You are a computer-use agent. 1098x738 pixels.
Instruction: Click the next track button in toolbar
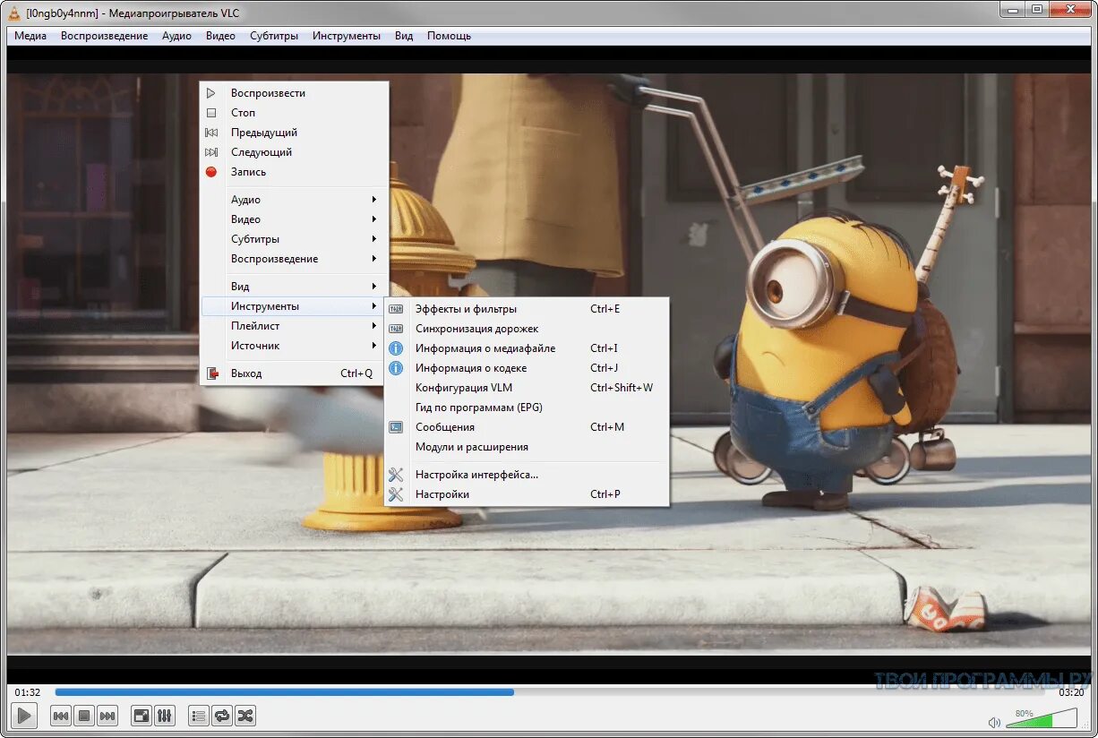click(x=107, y=716)
